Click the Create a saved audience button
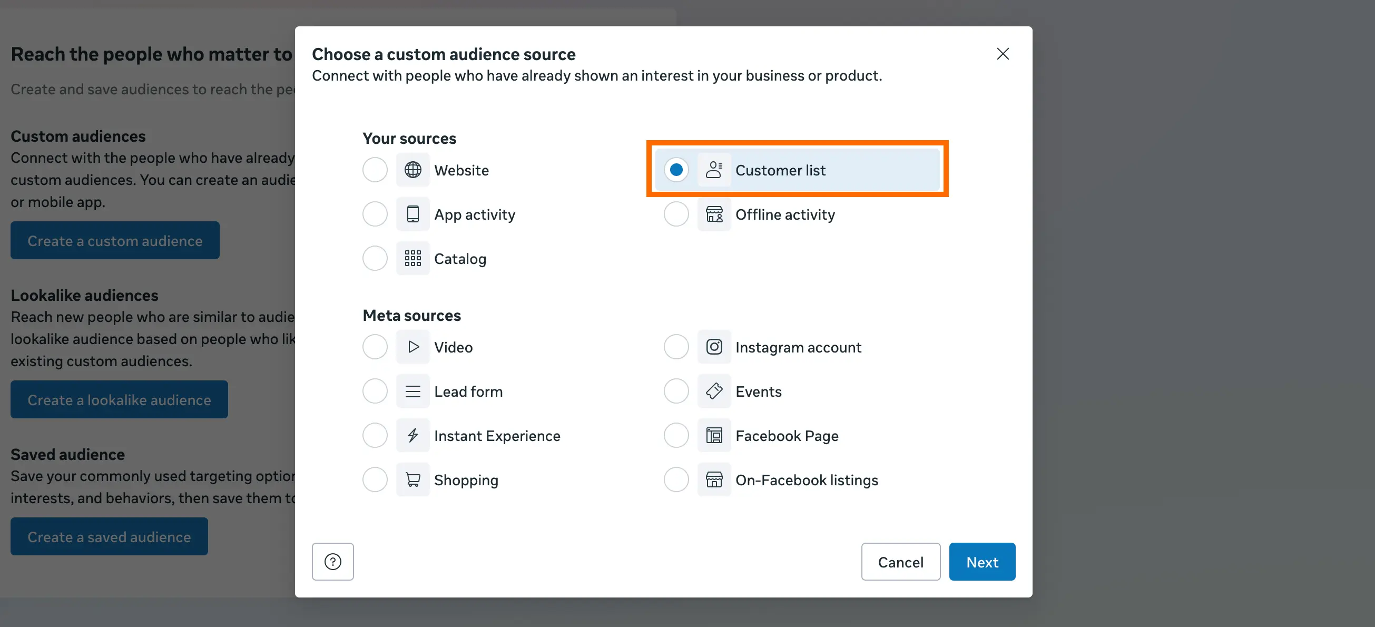The image size is (1375, 627). (x=109, y=536)
